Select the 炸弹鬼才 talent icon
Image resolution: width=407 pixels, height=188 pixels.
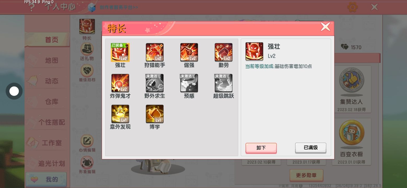120,83
